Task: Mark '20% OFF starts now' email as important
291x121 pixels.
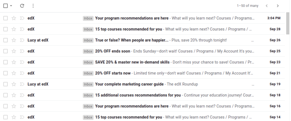Action: click(22, 73)
